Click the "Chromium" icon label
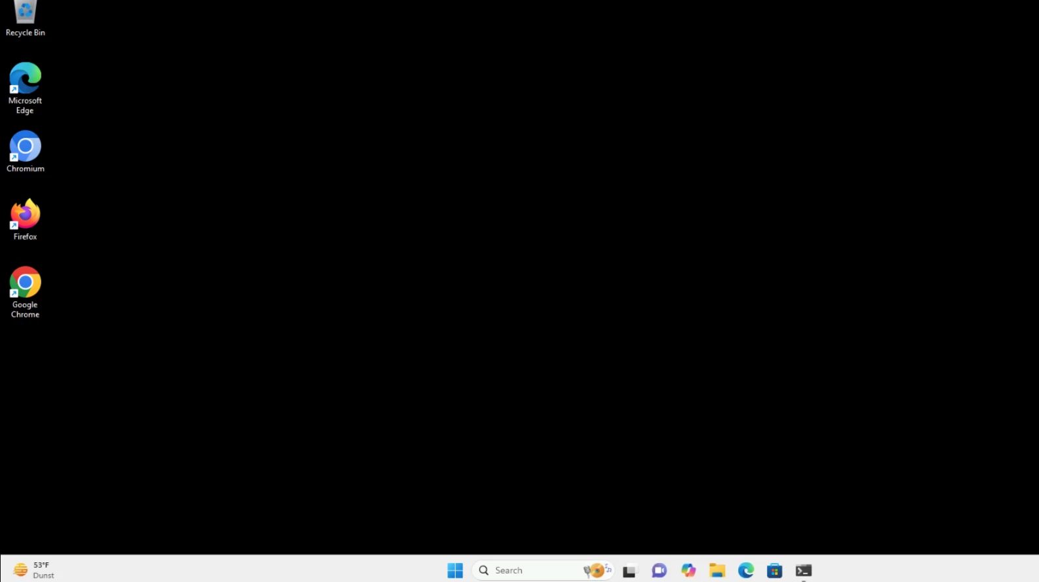1039x582 pixels. tap(25, 169)
